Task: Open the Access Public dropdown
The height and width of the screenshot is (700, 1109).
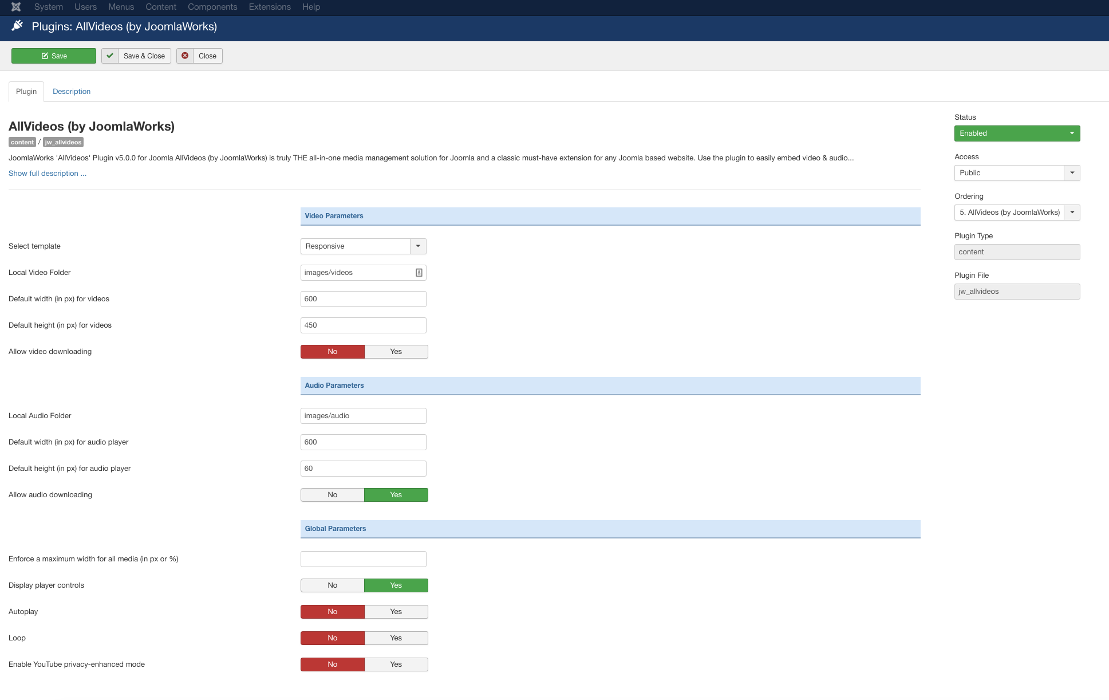Action: click(x=1017, y=173)
